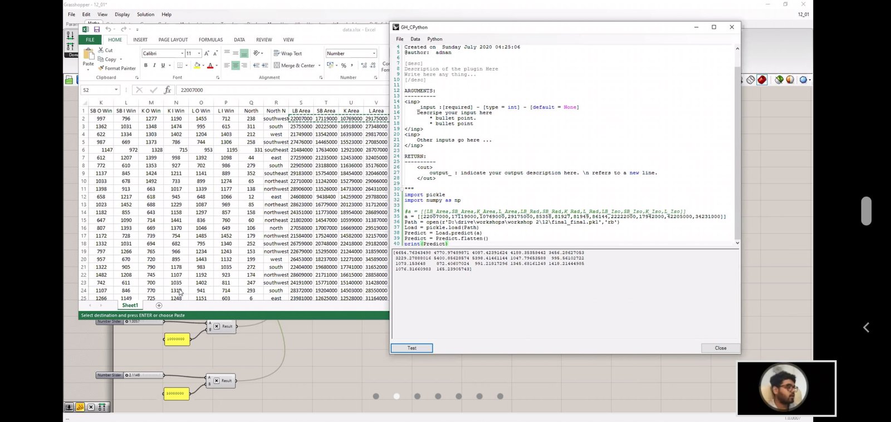The image size is (891, 422).
Task: Click the Insert Function fx icon
Action: [x=168, y=90]
